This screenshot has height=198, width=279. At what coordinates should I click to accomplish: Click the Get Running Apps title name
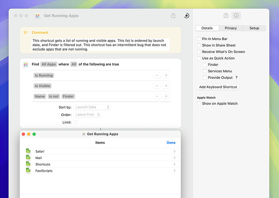coord(61,16)
